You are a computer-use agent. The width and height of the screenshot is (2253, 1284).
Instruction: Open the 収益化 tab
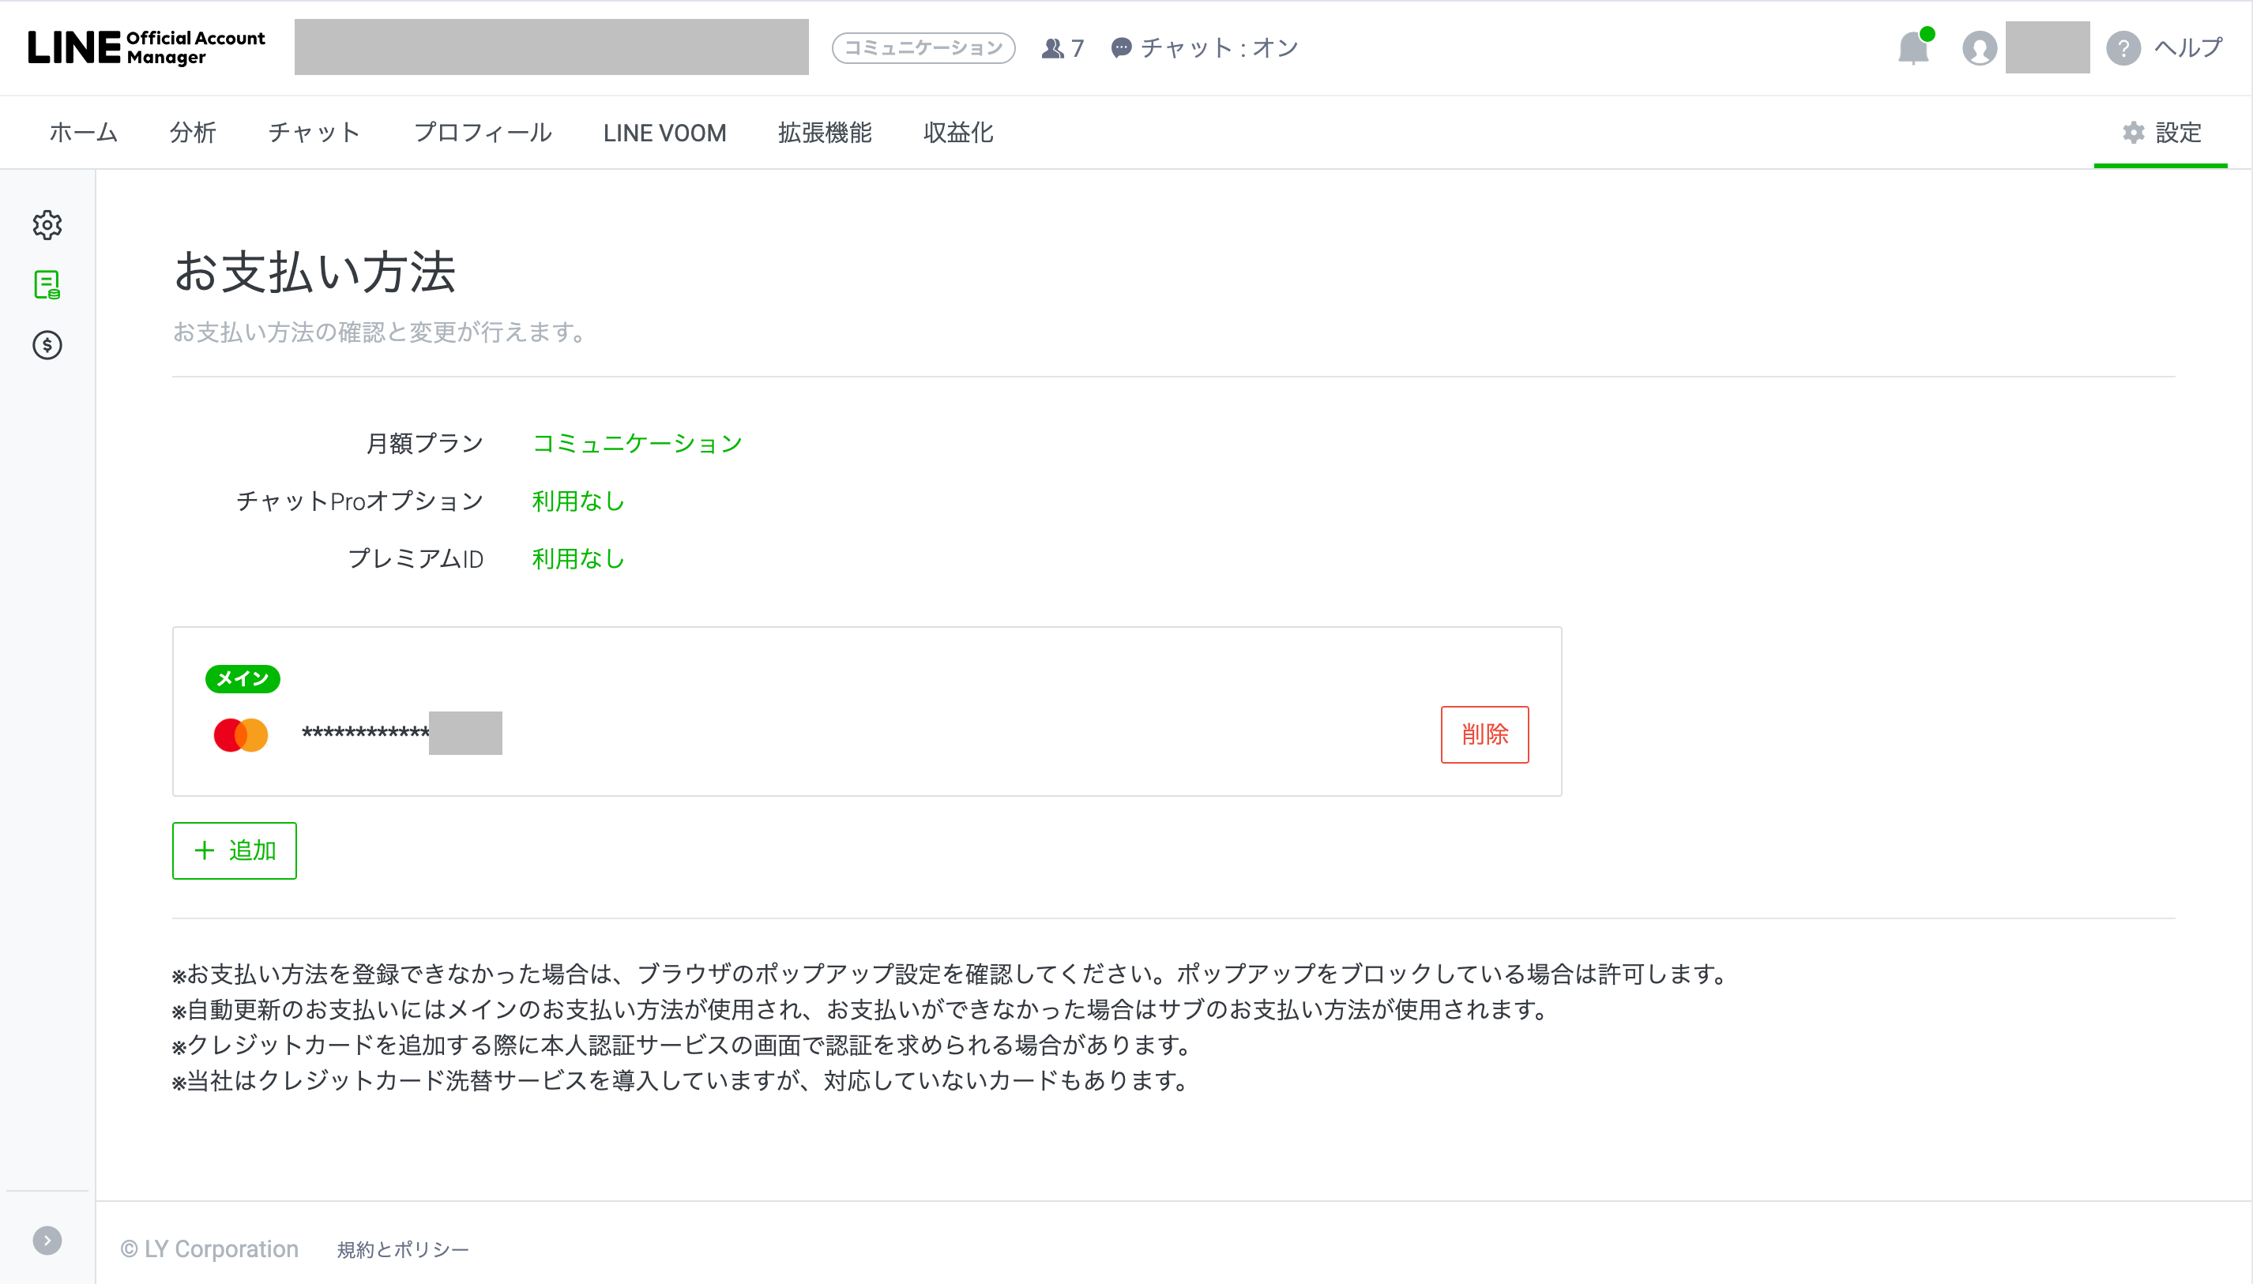pyautogui.click(x=958, y=133)
